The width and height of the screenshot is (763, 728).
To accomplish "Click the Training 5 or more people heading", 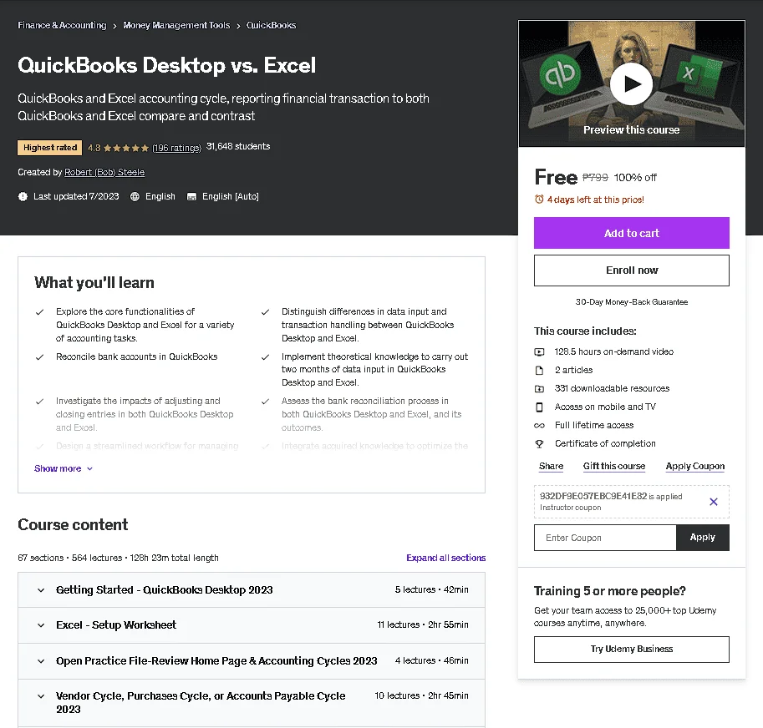I will [x=610, y=591].
